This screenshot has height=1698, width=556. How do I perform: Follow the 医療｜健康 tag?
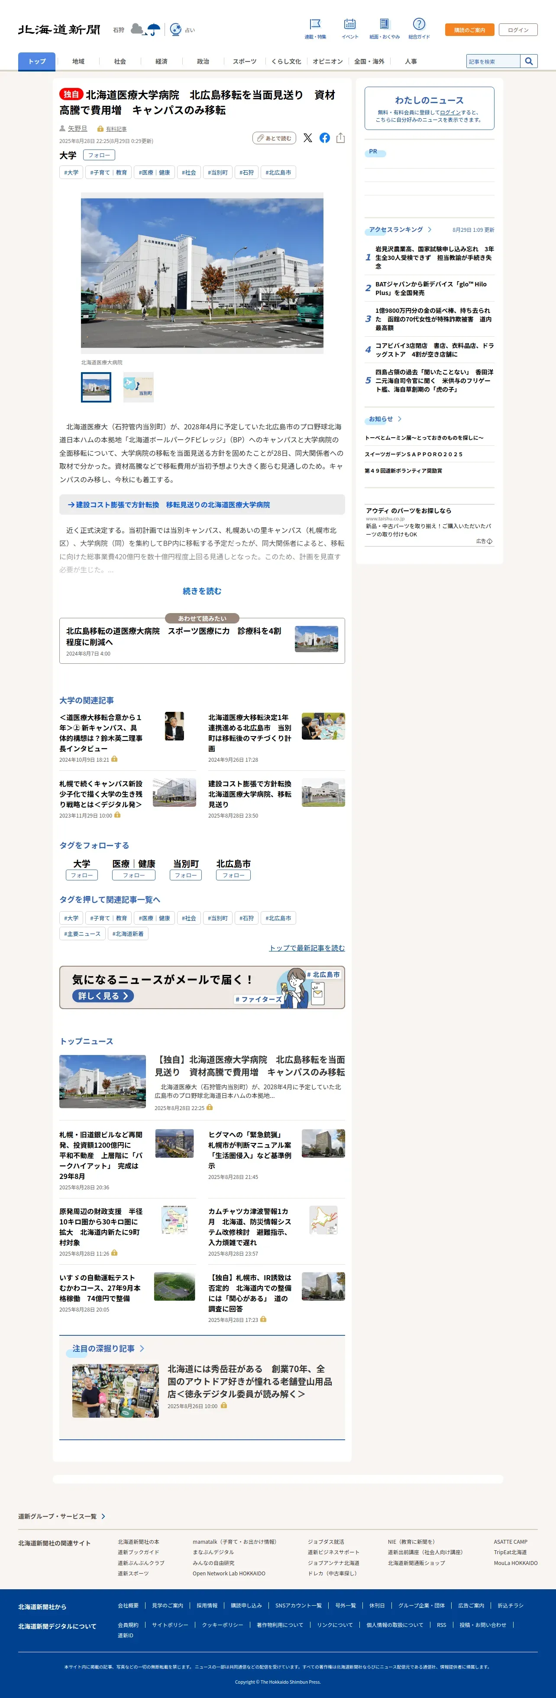click(x=134, y=875)
